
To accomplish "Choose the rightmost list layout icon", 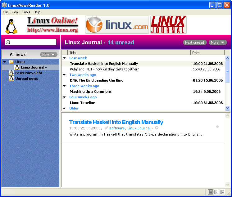I will [x=222, y=192].
